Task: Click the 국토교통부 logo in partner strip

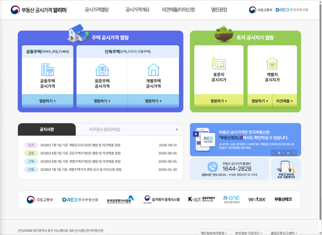Action: coord(40,200)
